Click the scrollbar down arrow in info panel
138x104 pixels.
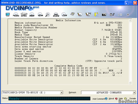(130, 82)
